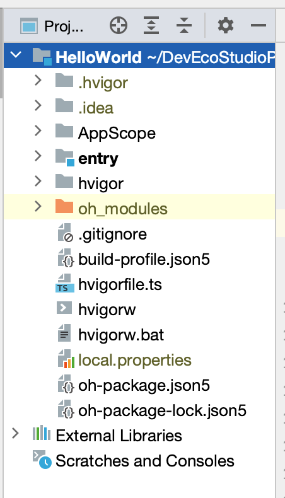
Task: Collapse the HelloWorld root project node
Action: coord(16,55)
